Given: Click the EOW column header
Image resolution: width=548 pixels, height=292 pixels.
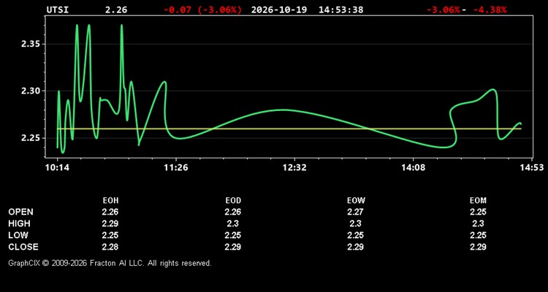Looking at the screenshot, I should (x=356, y=201).
